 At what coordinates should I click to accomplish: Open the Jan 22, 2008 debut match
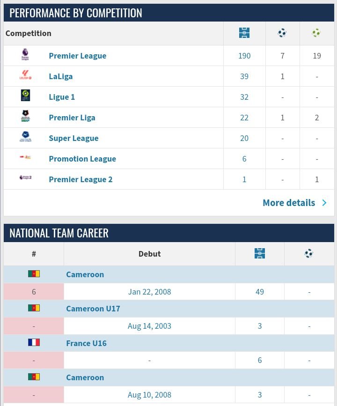pyautogui.click(x=149, y=292)
